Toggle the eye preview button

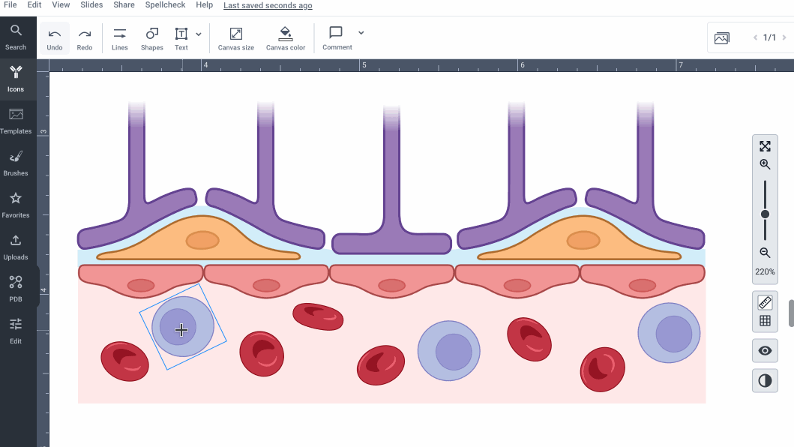[765, 350]
